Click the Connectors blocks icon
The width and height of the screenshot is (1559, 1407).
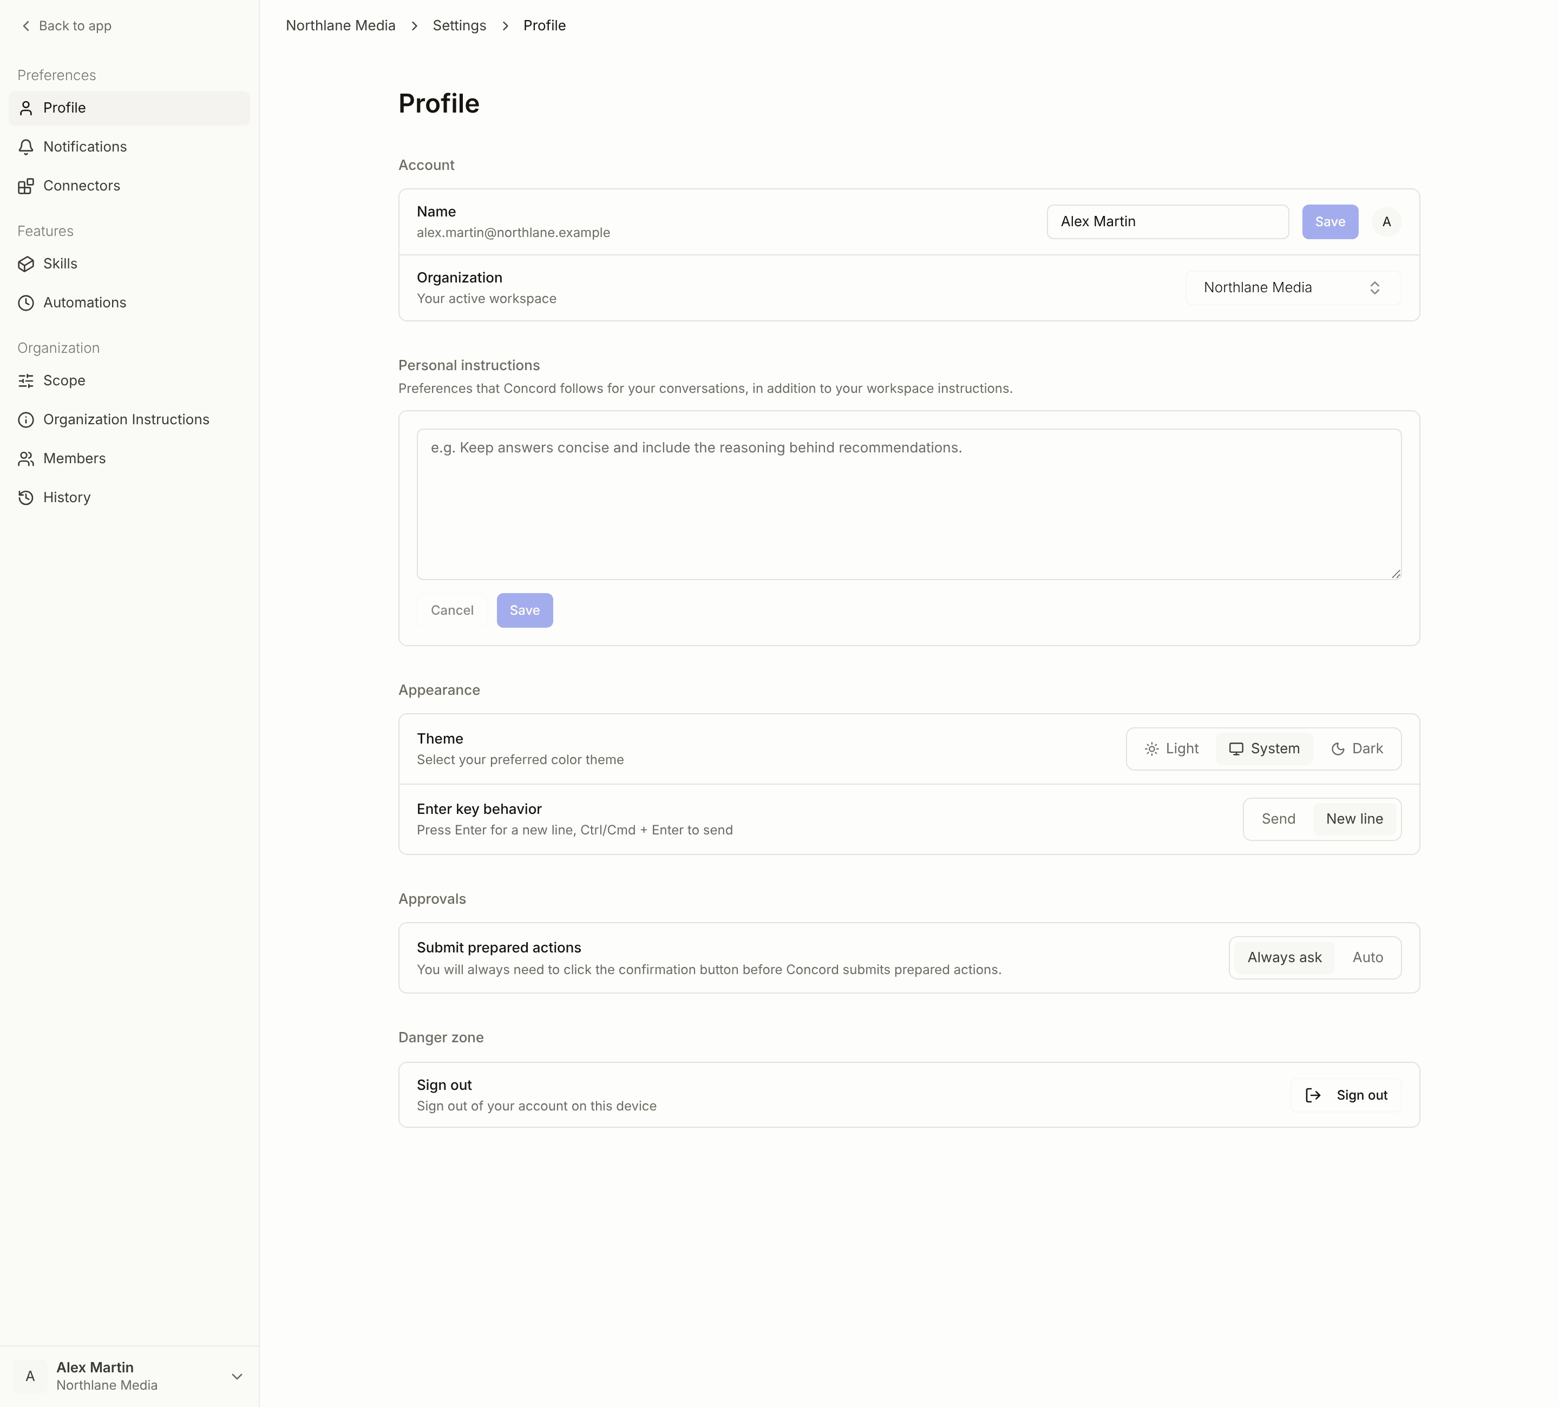[27, 186]
